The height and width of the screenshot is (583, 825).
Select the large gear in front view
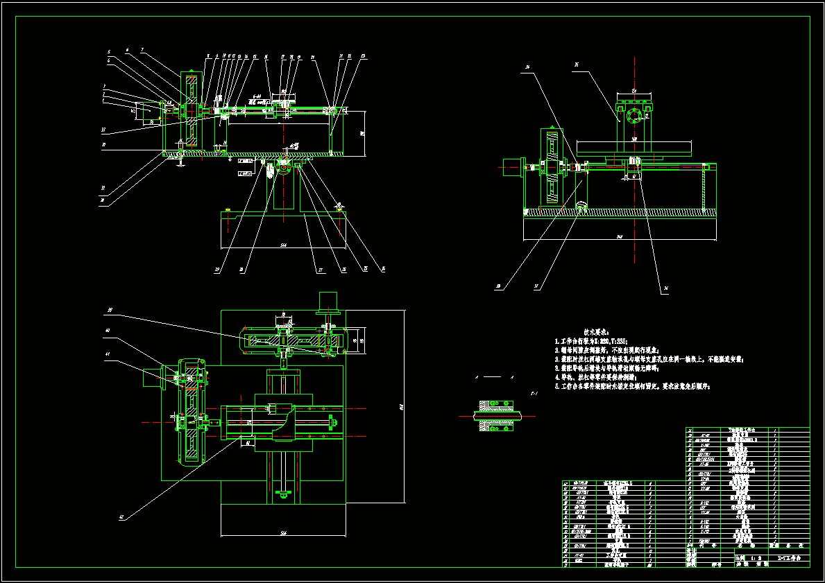pos(191,111)
